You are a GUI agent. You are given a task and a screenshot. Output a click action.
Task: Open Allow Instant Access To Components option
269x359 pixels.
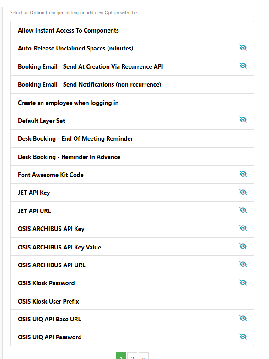(x=132, y=30)
